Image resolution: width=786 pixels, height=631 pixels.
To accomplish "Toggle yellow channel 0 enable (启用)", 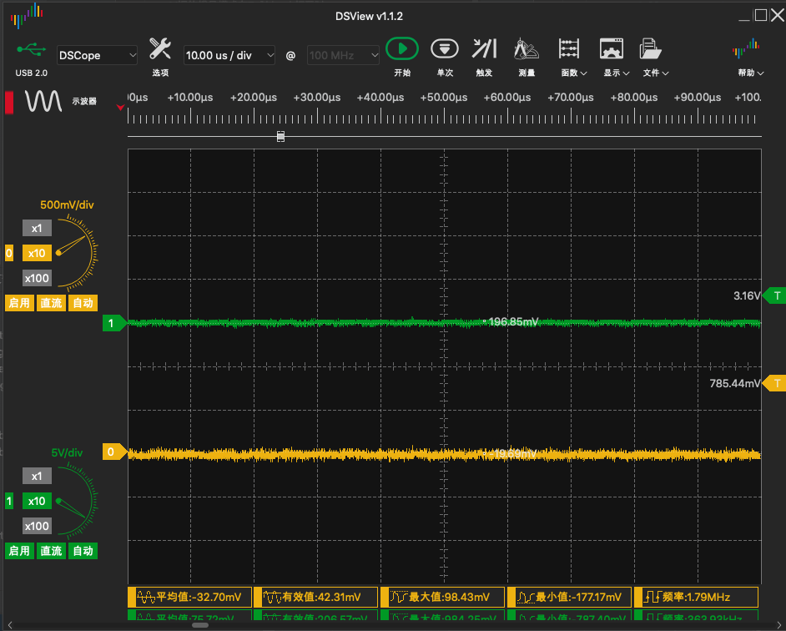I will tap(19, 303).
